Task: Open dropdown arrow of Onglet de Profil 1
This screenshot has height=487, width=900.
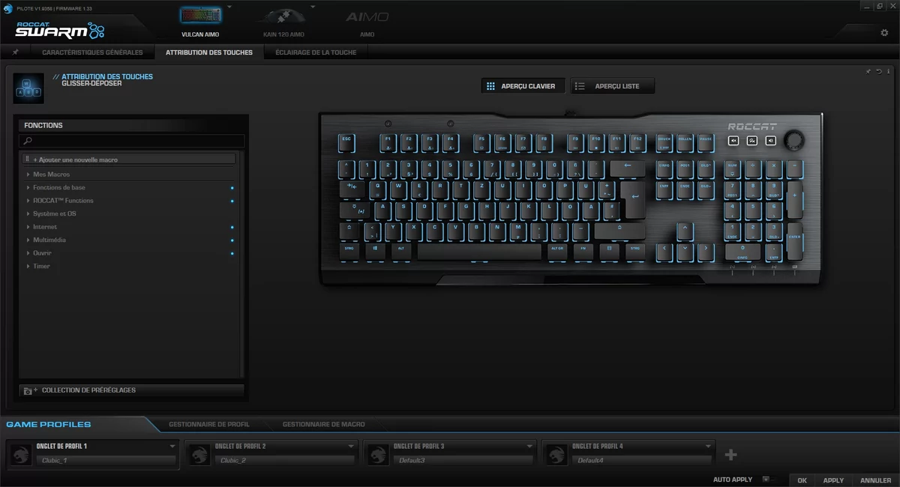Action: (x=172, y=446)
